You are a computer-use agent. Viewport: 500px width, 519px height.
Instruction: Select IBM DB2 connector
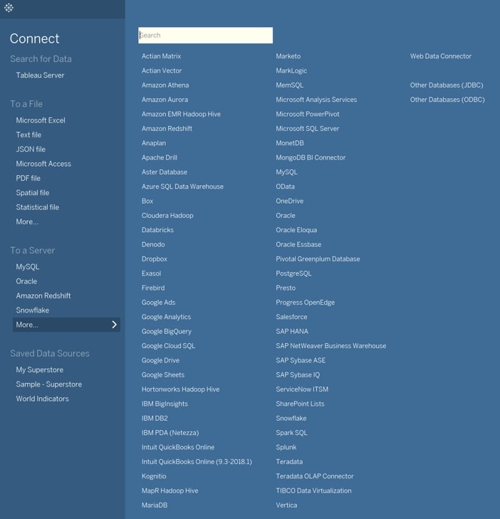(155, 419)
